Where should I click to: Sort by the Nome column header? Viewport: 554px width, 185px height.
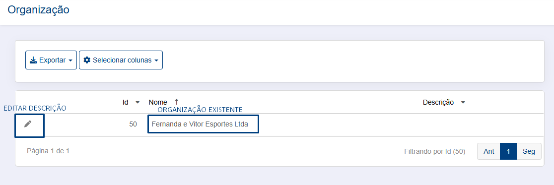pos(158,102)
